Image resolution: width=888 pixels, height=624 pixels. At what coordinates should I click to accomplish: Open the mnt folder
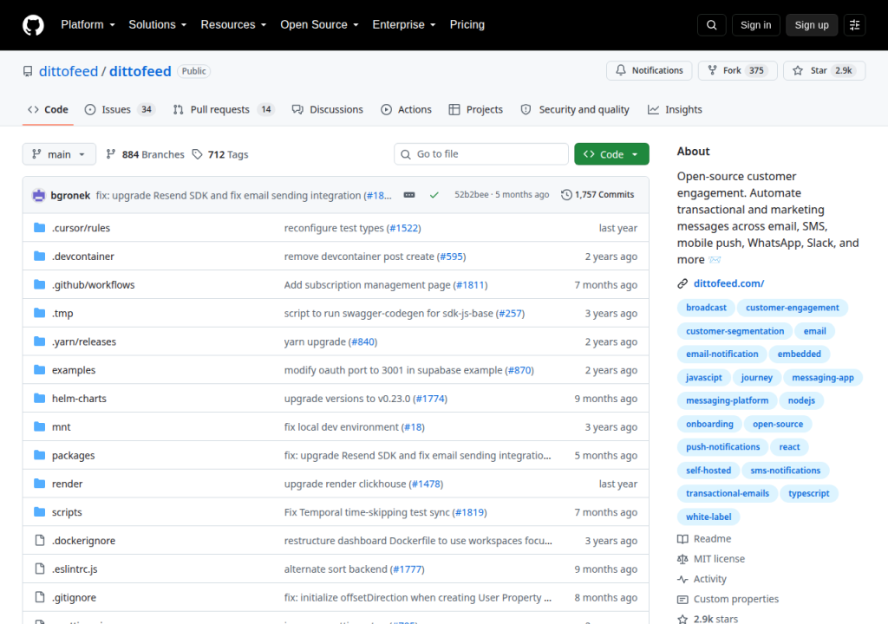click(x=62, y=426)
